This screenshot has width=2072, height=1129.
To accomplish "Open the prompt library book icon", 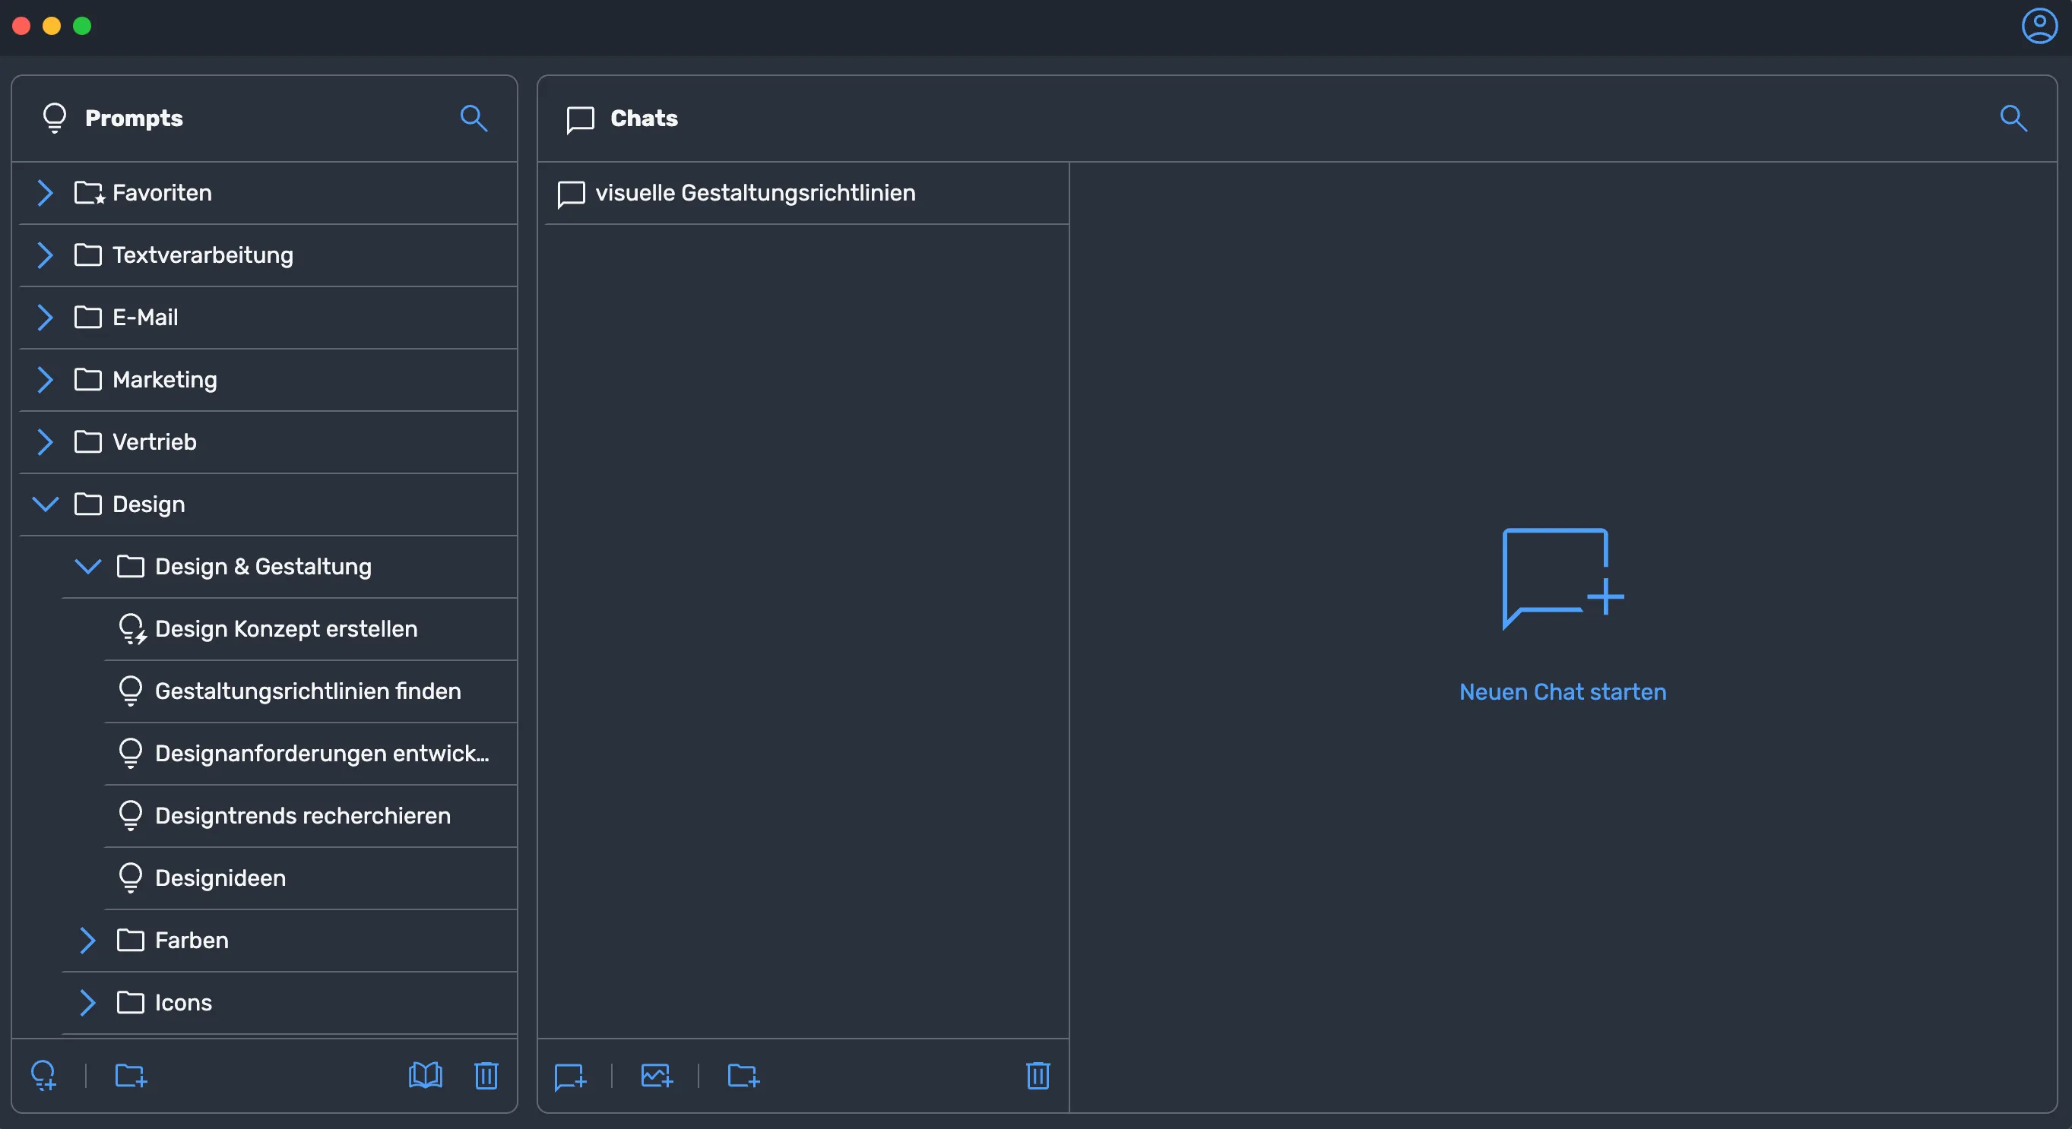I will [425, 1075].
